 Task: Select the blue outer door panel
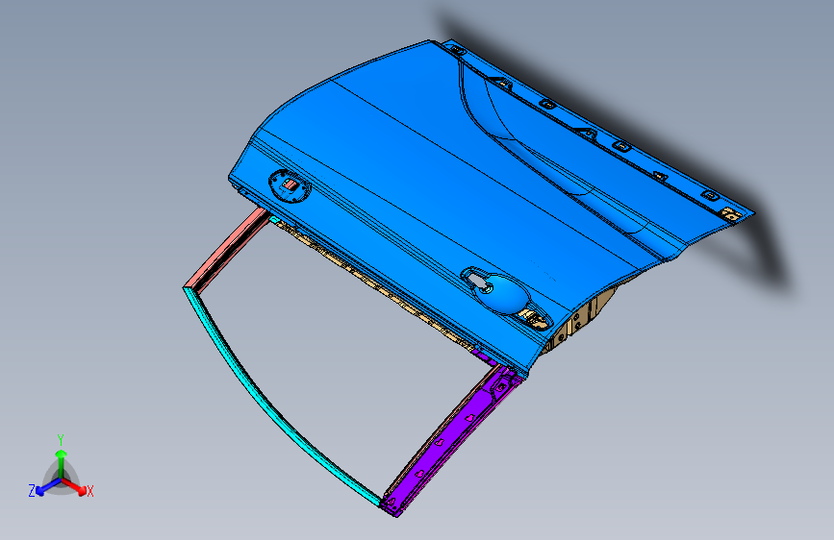[x=425, y=186]
